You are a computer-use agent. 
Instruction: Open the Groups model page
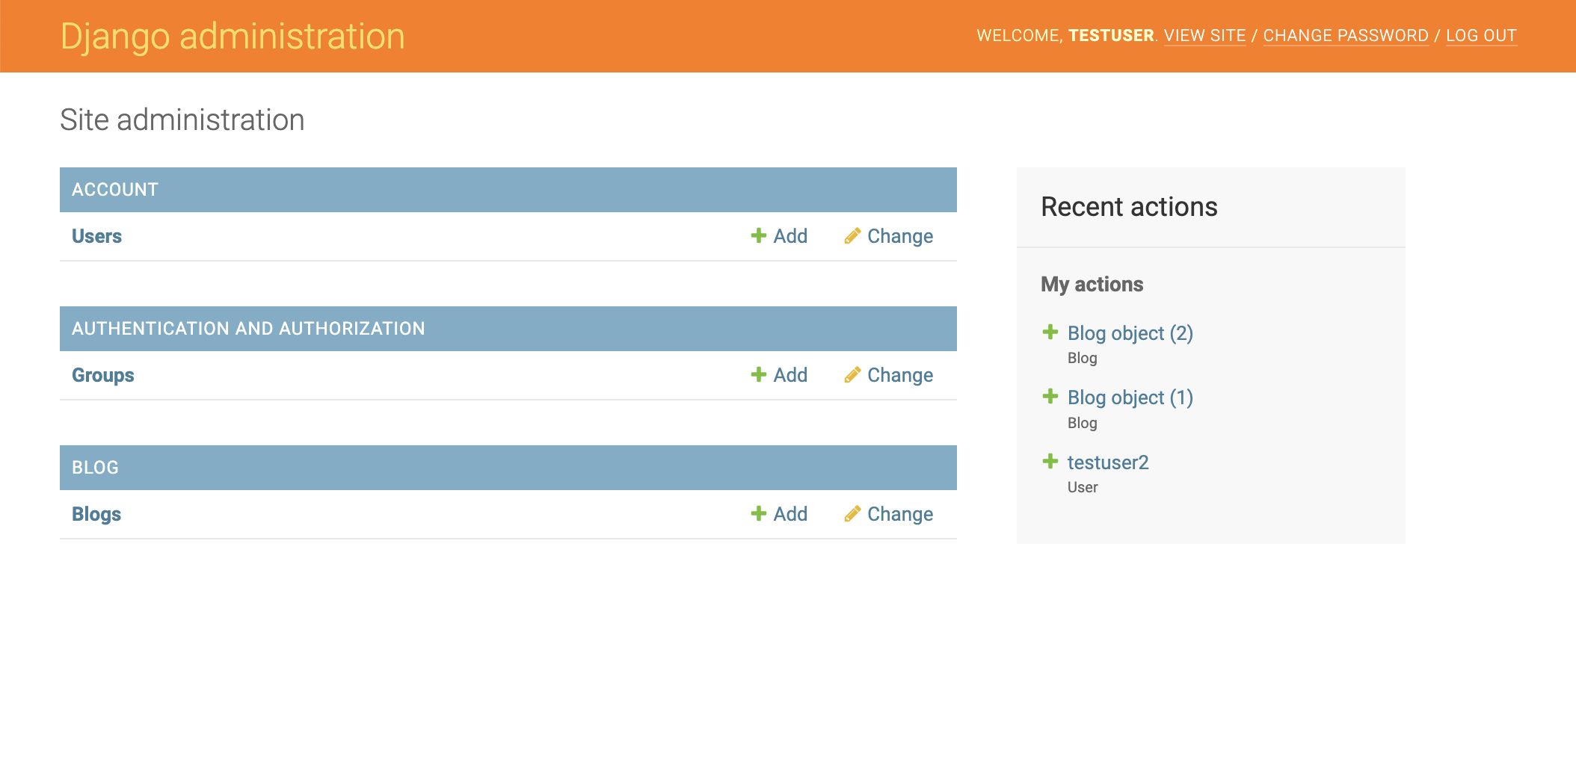point(102,375)
